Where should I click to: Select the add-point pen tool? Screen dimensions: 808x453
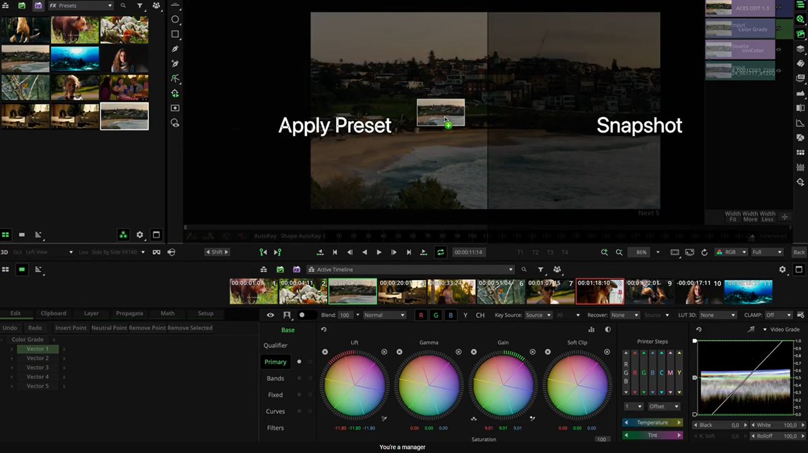(175, 64)
